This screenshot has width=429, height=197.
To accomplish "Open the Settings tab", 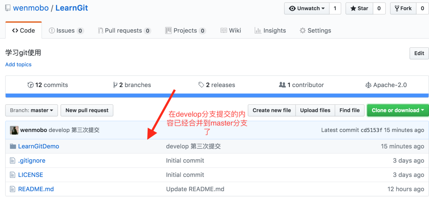I will pos(315,30).
